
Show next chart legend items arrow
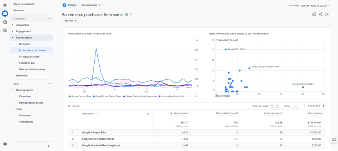pyautogui.click(x=196, y=96)
